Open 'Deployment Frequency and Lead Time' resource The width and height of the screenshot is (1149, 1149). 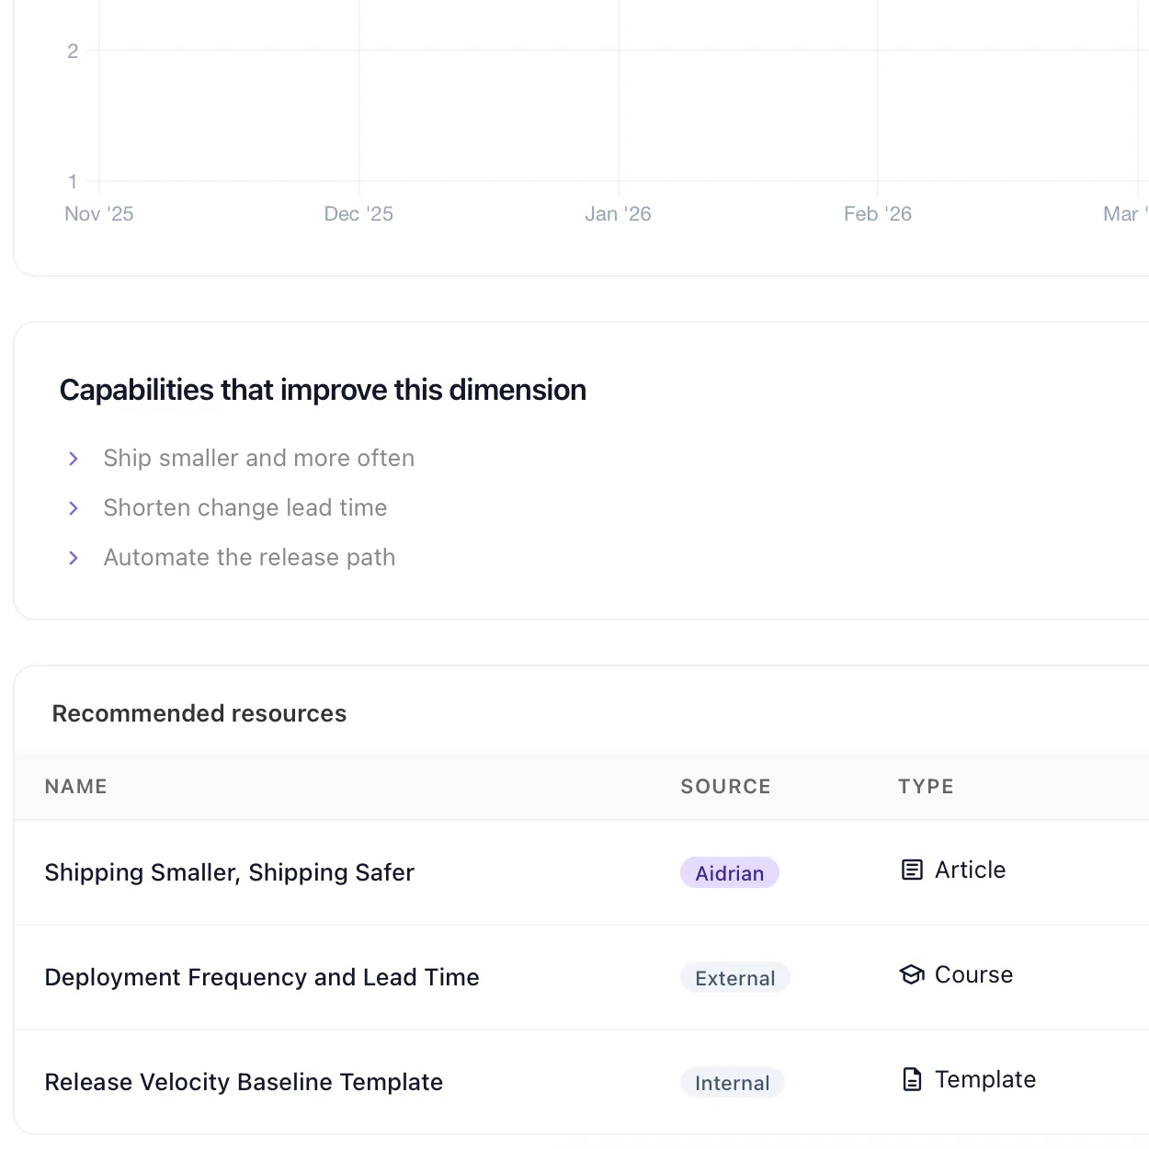pyautogui.click(x=262, y=977)
